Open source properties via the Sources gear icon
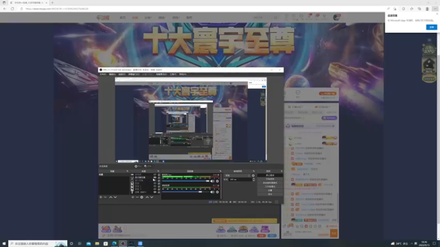The image size is (440, 247). pos(142,197)
